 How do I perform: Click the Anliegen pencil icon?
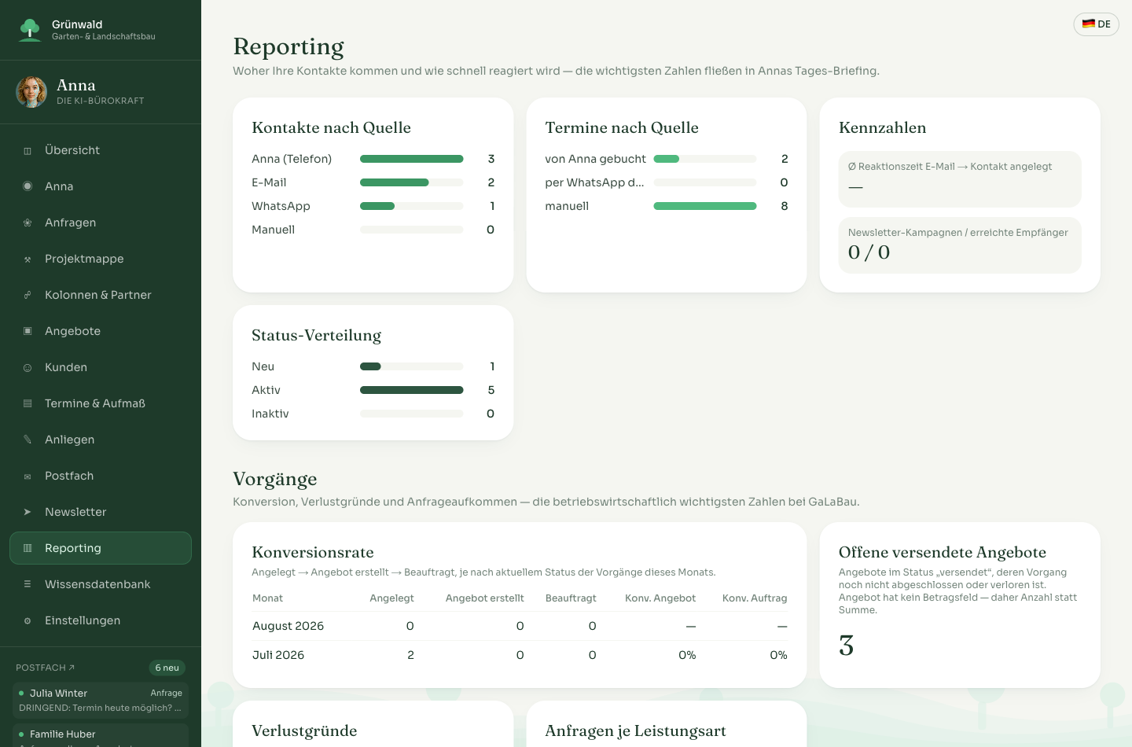28,440
